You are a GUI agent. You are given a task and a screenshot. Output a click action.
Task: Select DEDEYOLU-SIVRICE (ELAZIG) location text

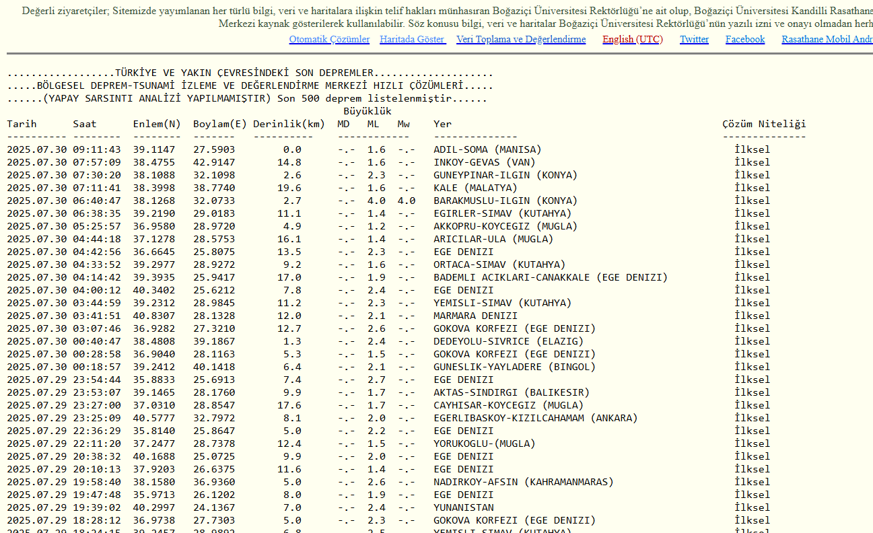pyautogui.click(x=508, y=341)
